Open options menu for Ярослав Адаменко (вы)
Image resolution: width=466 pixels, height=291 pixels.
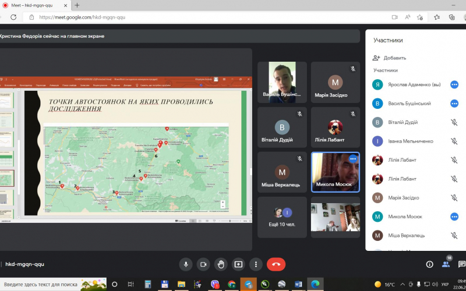tap(454, 84)
